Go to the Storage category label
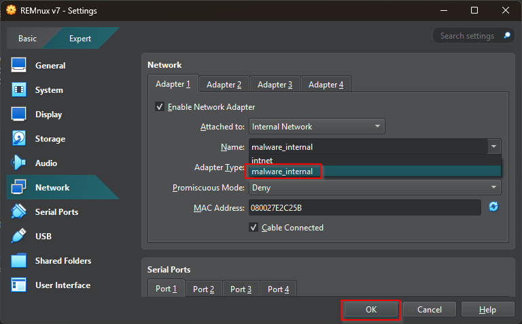522x324 pixels. 50,139
